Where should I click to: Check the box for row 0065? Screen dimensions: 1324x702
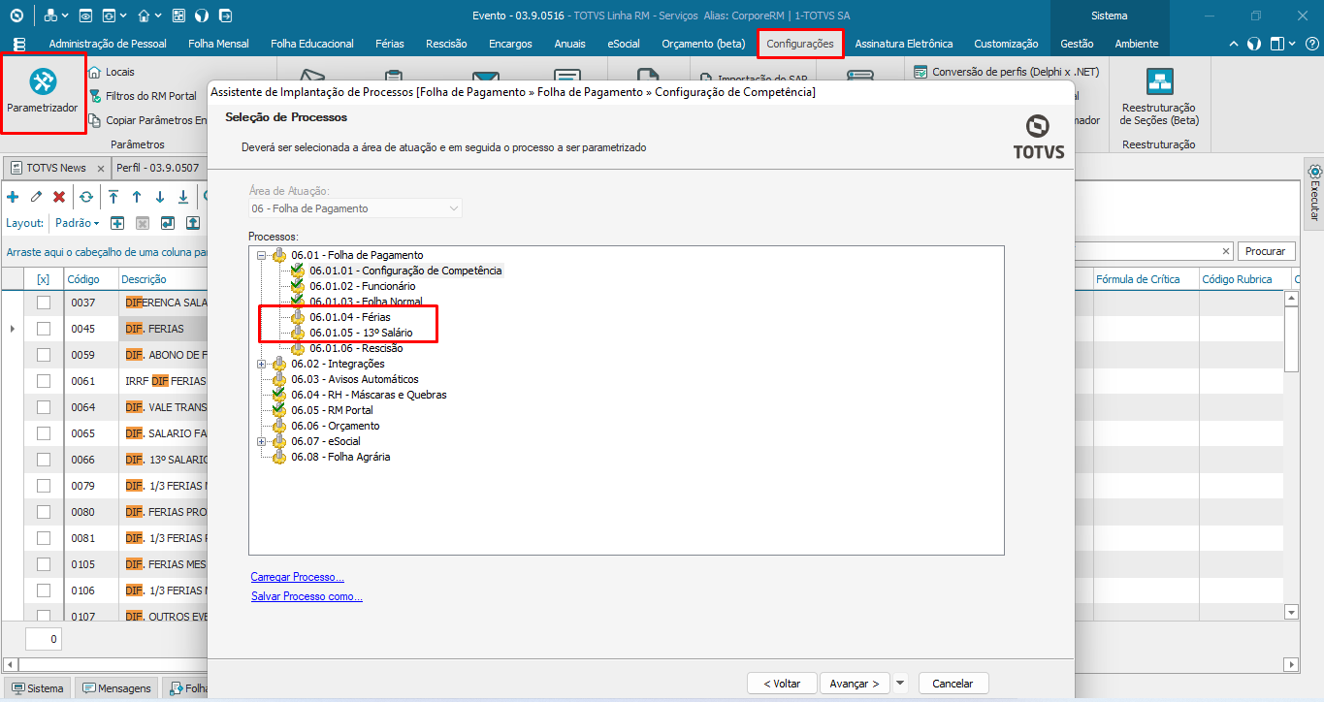tap(44, 433)
